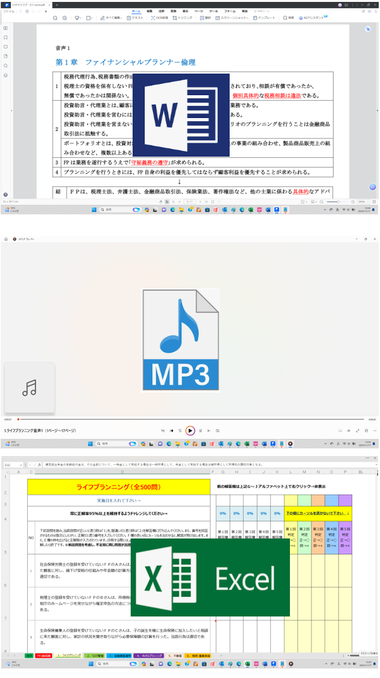
Task: Select the テキスト tool
Action: (135, 18)
